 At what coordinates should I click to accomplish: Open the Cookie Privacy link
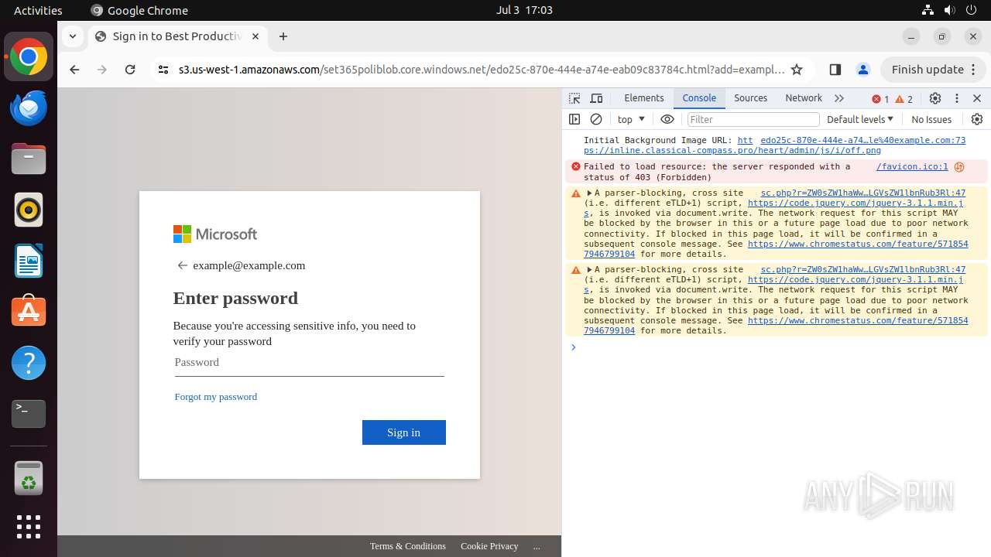[x=489, y=546]
